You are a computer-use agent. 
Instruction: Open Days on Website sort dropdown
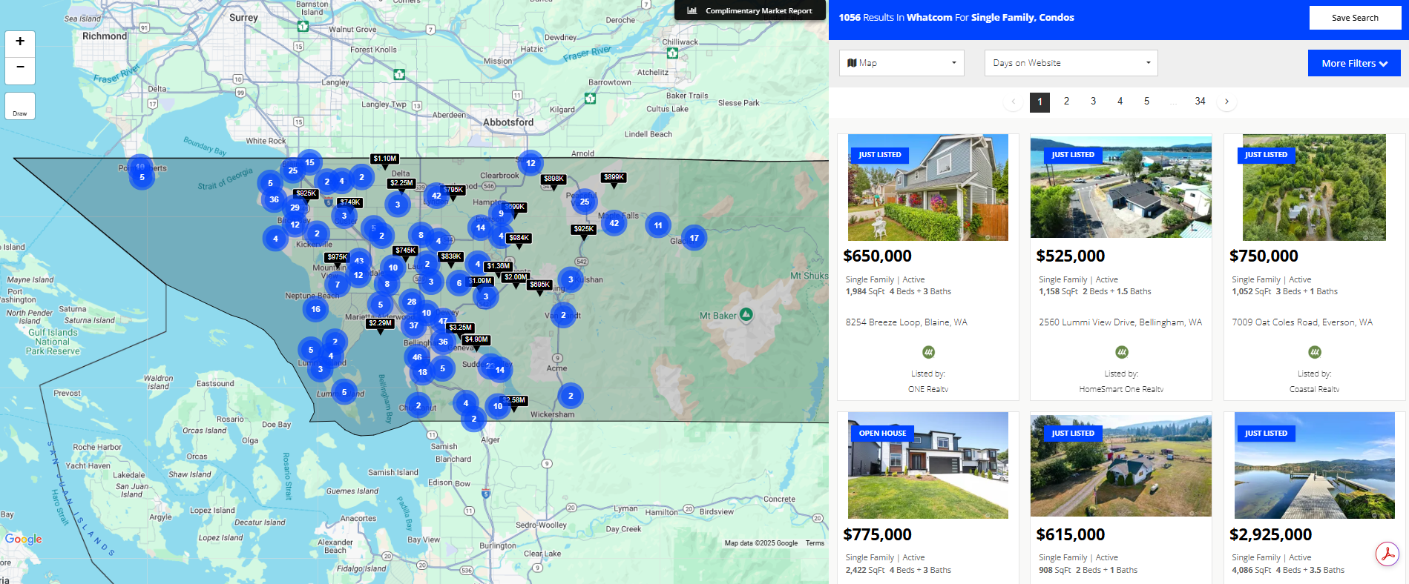pyautogui.click(x=1071, y=63)
